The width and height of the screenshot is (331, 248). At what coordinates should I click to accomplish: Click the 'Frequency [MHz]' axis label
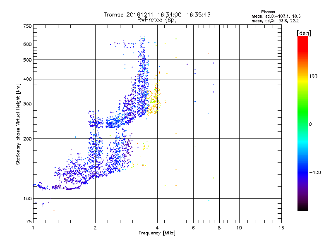157,233
